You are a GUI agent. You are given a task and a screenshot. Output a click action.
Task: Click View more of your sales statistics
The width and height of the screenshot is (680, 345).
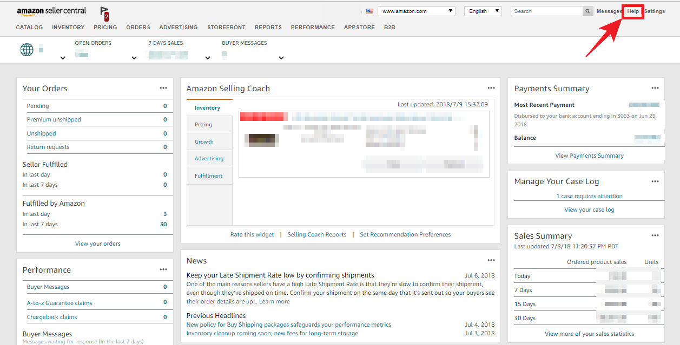pos(589,334)
